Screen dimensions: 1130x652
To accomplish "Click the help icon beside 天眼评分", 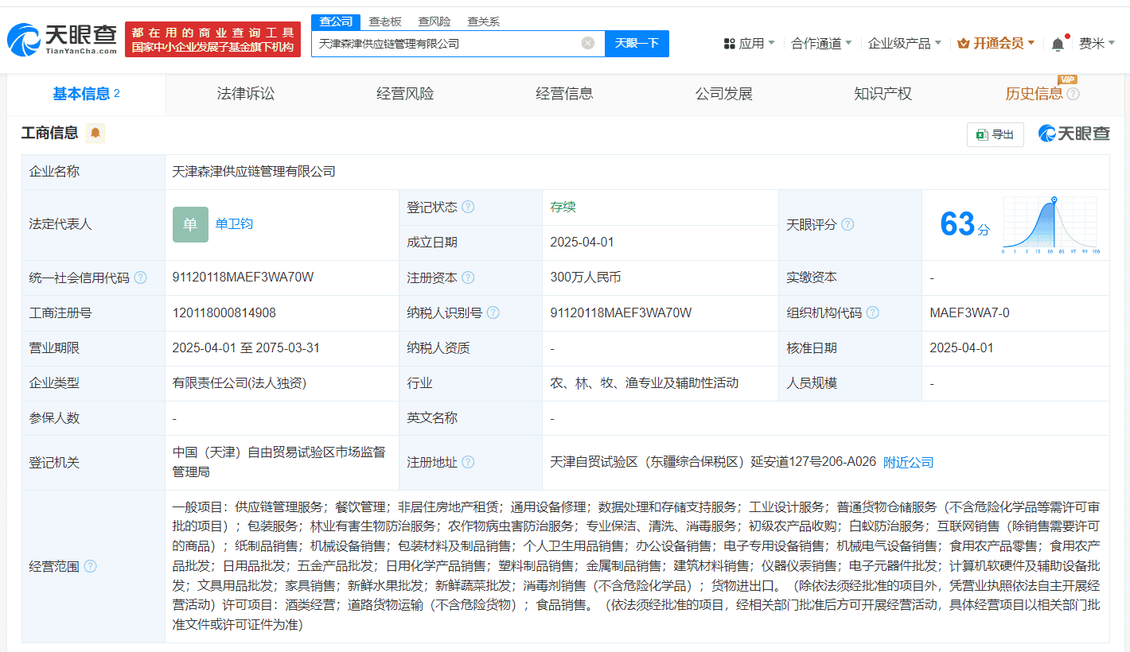I will (848, 224).
